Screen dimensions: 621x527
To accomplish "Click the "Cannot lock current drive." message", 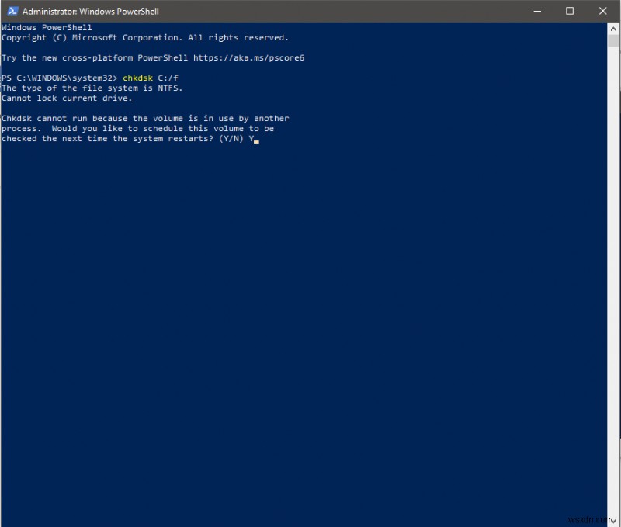I will tap(67, 99).
